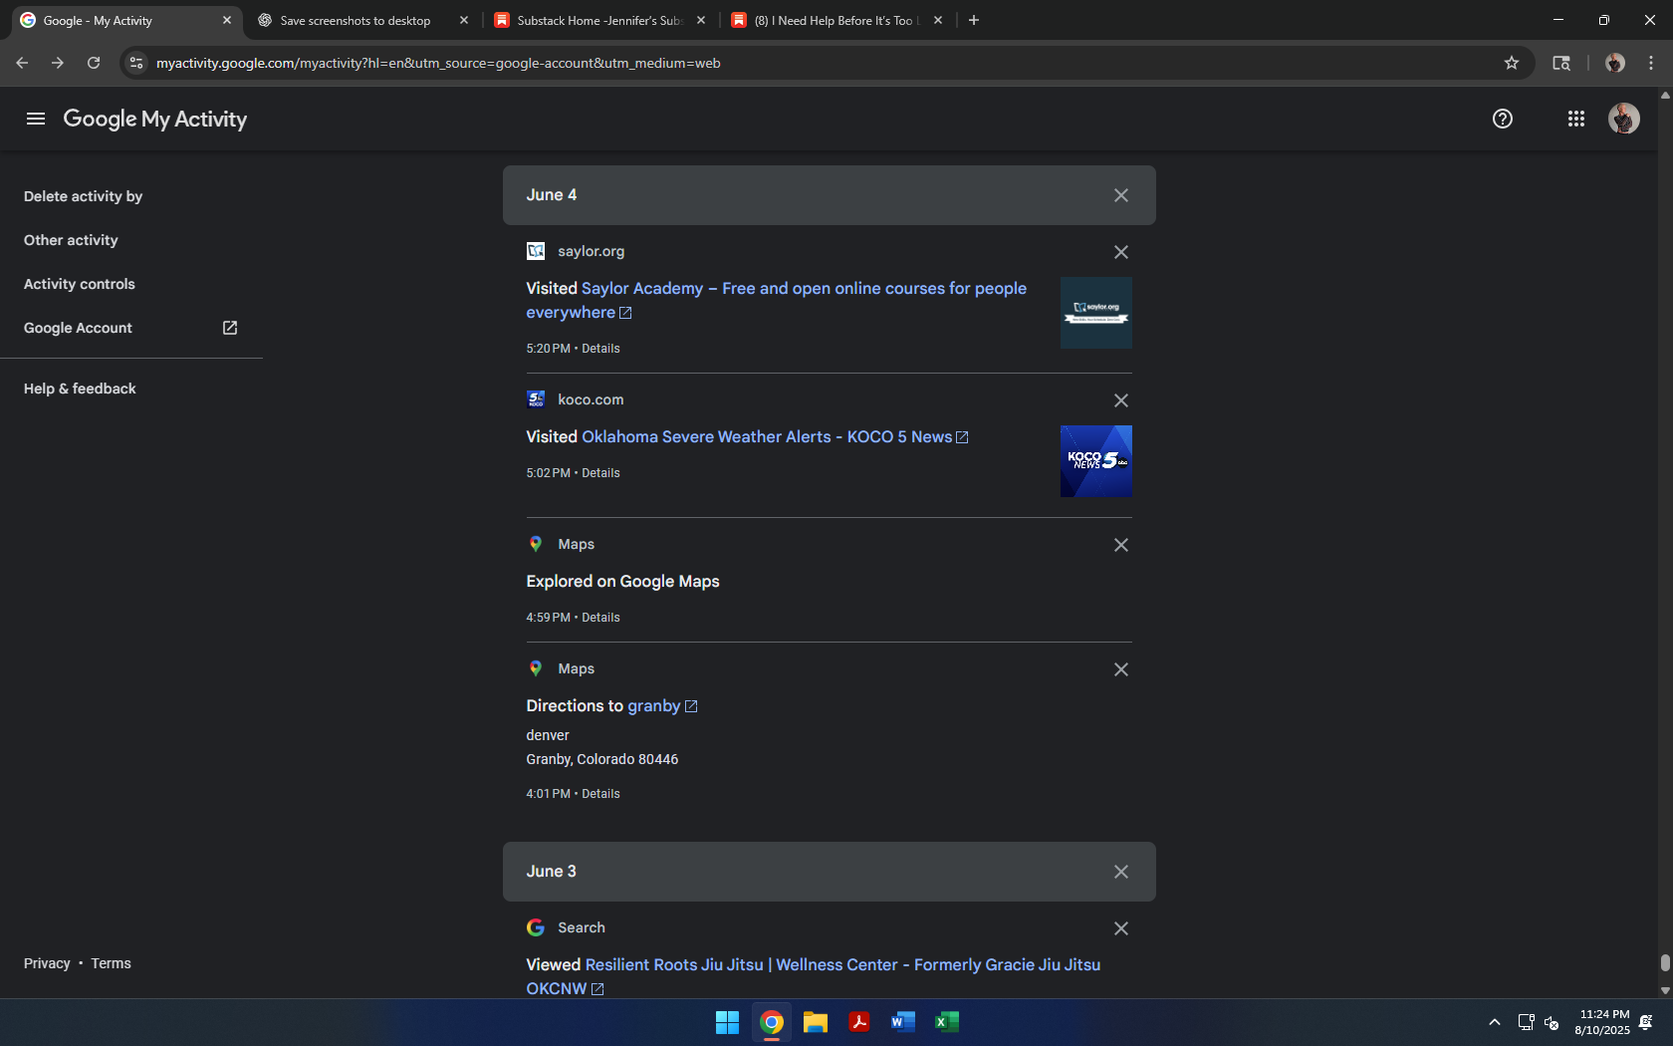Click the Google My Activity logo
Viewport: 1673px width, 1046px height.
click(155, 119)
